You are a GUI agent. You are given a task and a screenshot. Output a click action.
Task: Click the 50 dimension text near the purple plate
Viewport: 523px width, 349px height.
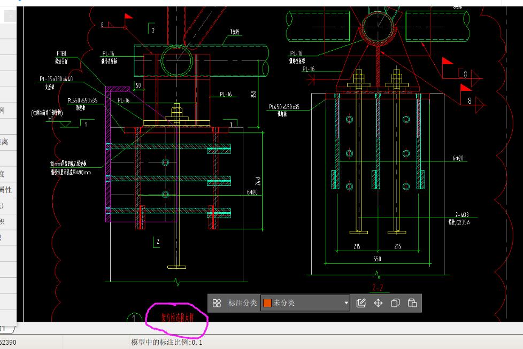tap(138, 86)
